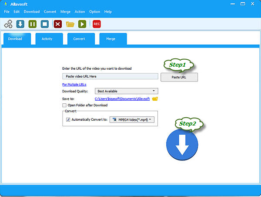The height and width of the screenshot is (197, 261).
Task: Start download with the blue arrow toolbar icon
Action: pyautogui.click(x=20, y=24)
